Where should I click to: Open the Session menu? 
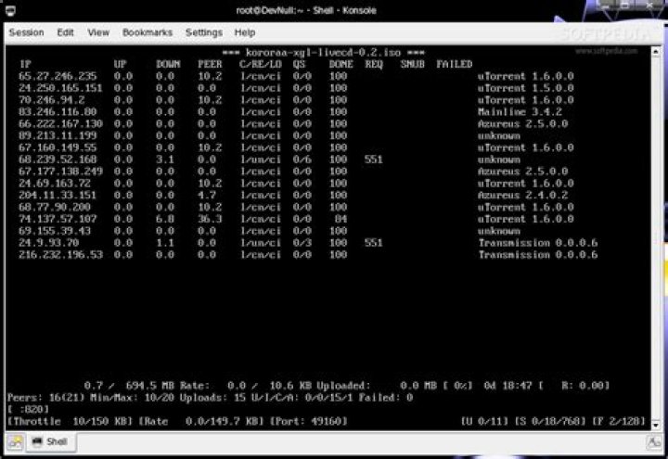(x=26, y=32)
